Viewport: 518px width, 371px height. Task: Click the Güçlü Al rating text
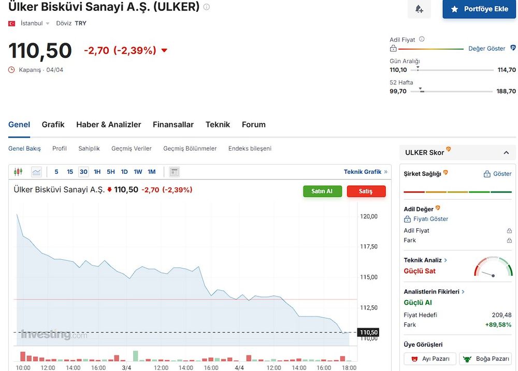418,302
